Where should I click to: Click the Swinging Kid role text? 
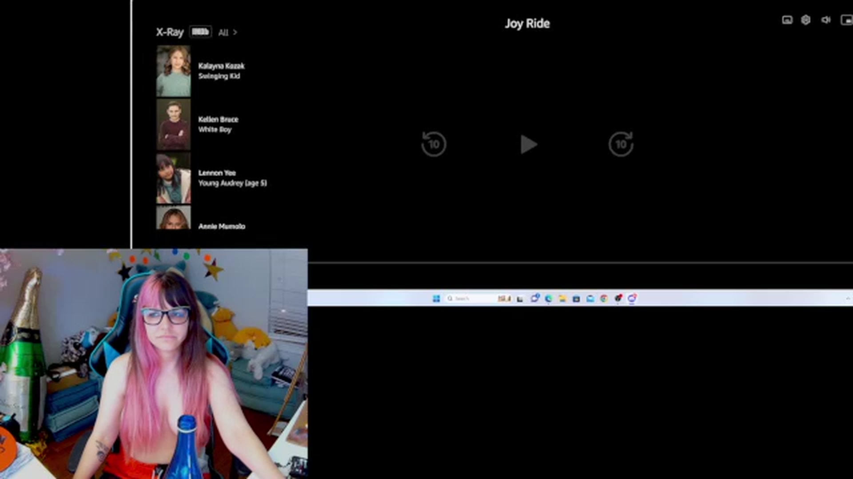219,76
